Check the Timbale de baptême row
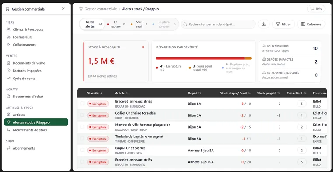The height and width of the screenshot is (172, 333). pyautogui.click(x=82, y=138)
